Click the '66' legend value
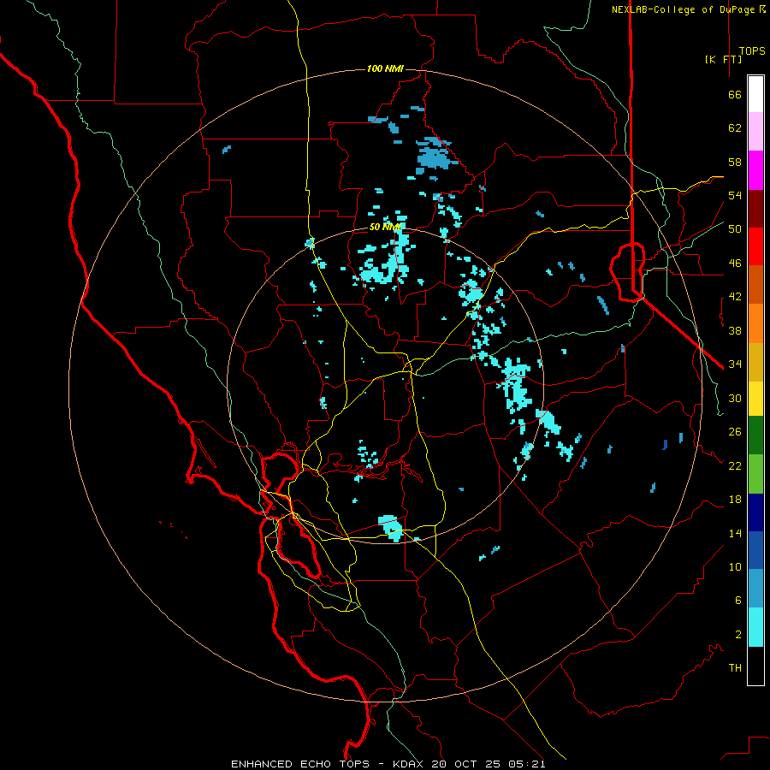The image size is (770, 770). point(735,95)
